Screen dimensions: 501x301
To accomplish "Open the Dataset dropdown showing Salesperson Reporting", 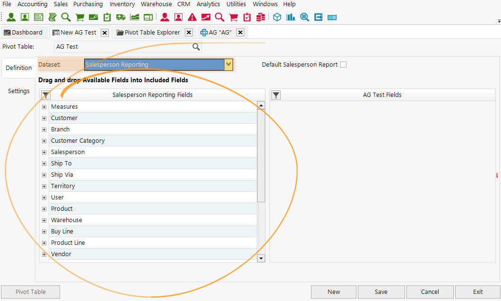I will [x=229, y=64].
